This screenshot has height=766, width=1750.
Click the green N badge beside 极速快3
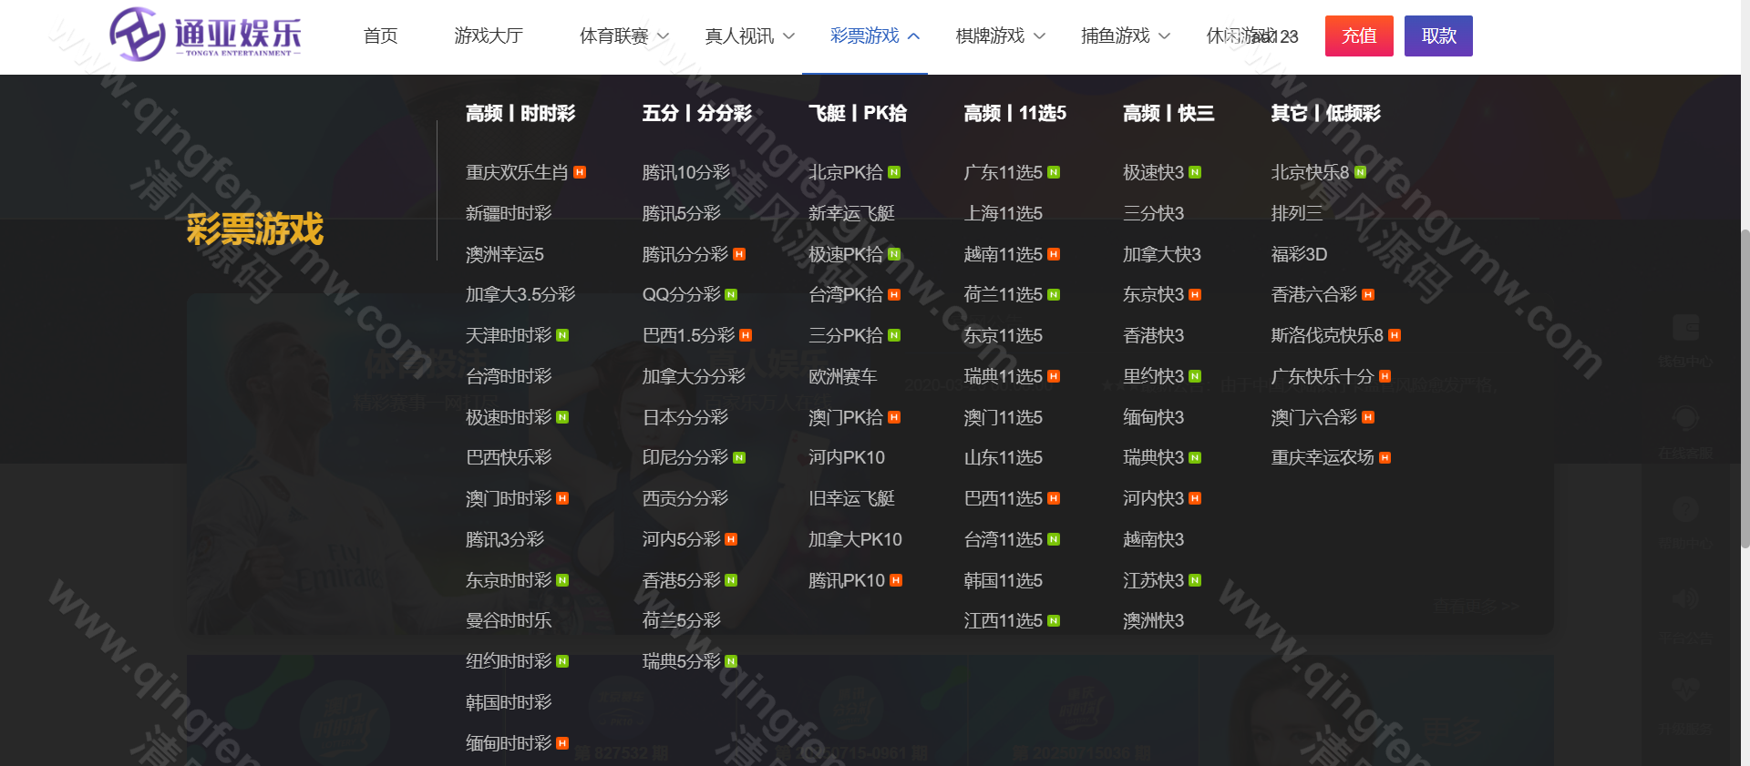(1195, 172)
